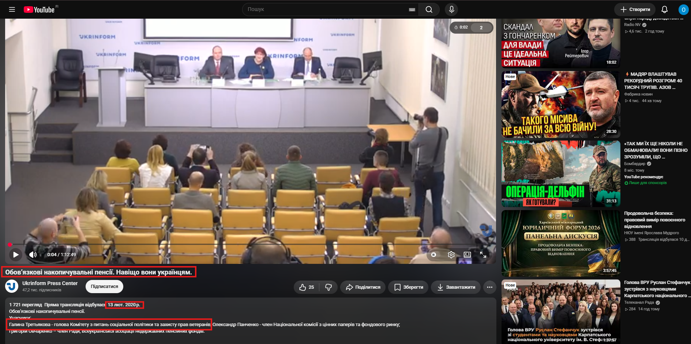The height and width of the screenshot is (344, 691).
Task: Open the Гончаренко scandal video thumbnail
Action: (561, 43)
